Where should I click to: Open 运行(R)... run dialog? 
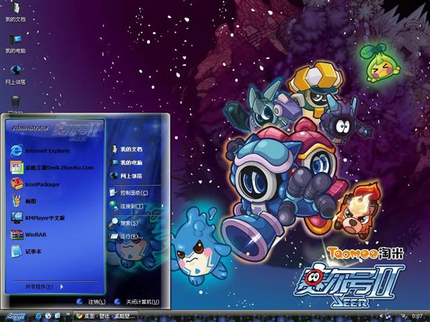pos(126,236)
